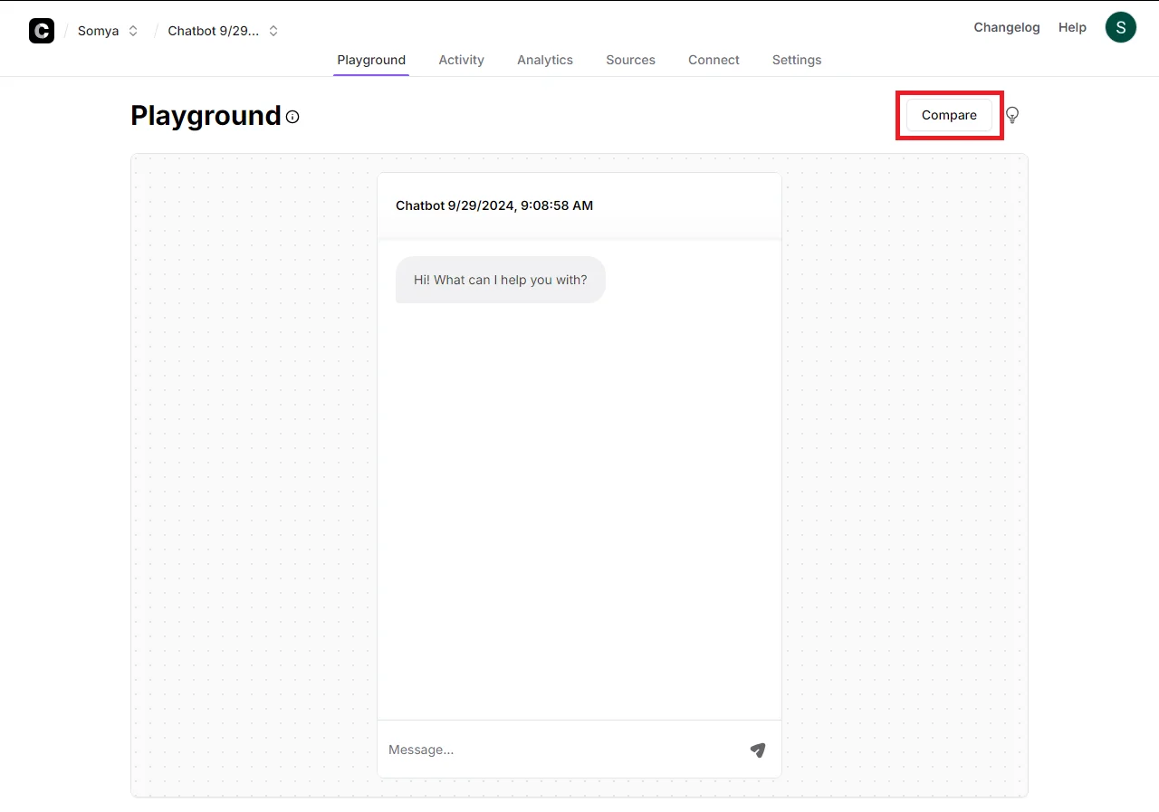1159x812 pixels.
Task: Open the Connect tab
Action: [x=714, y=60]
